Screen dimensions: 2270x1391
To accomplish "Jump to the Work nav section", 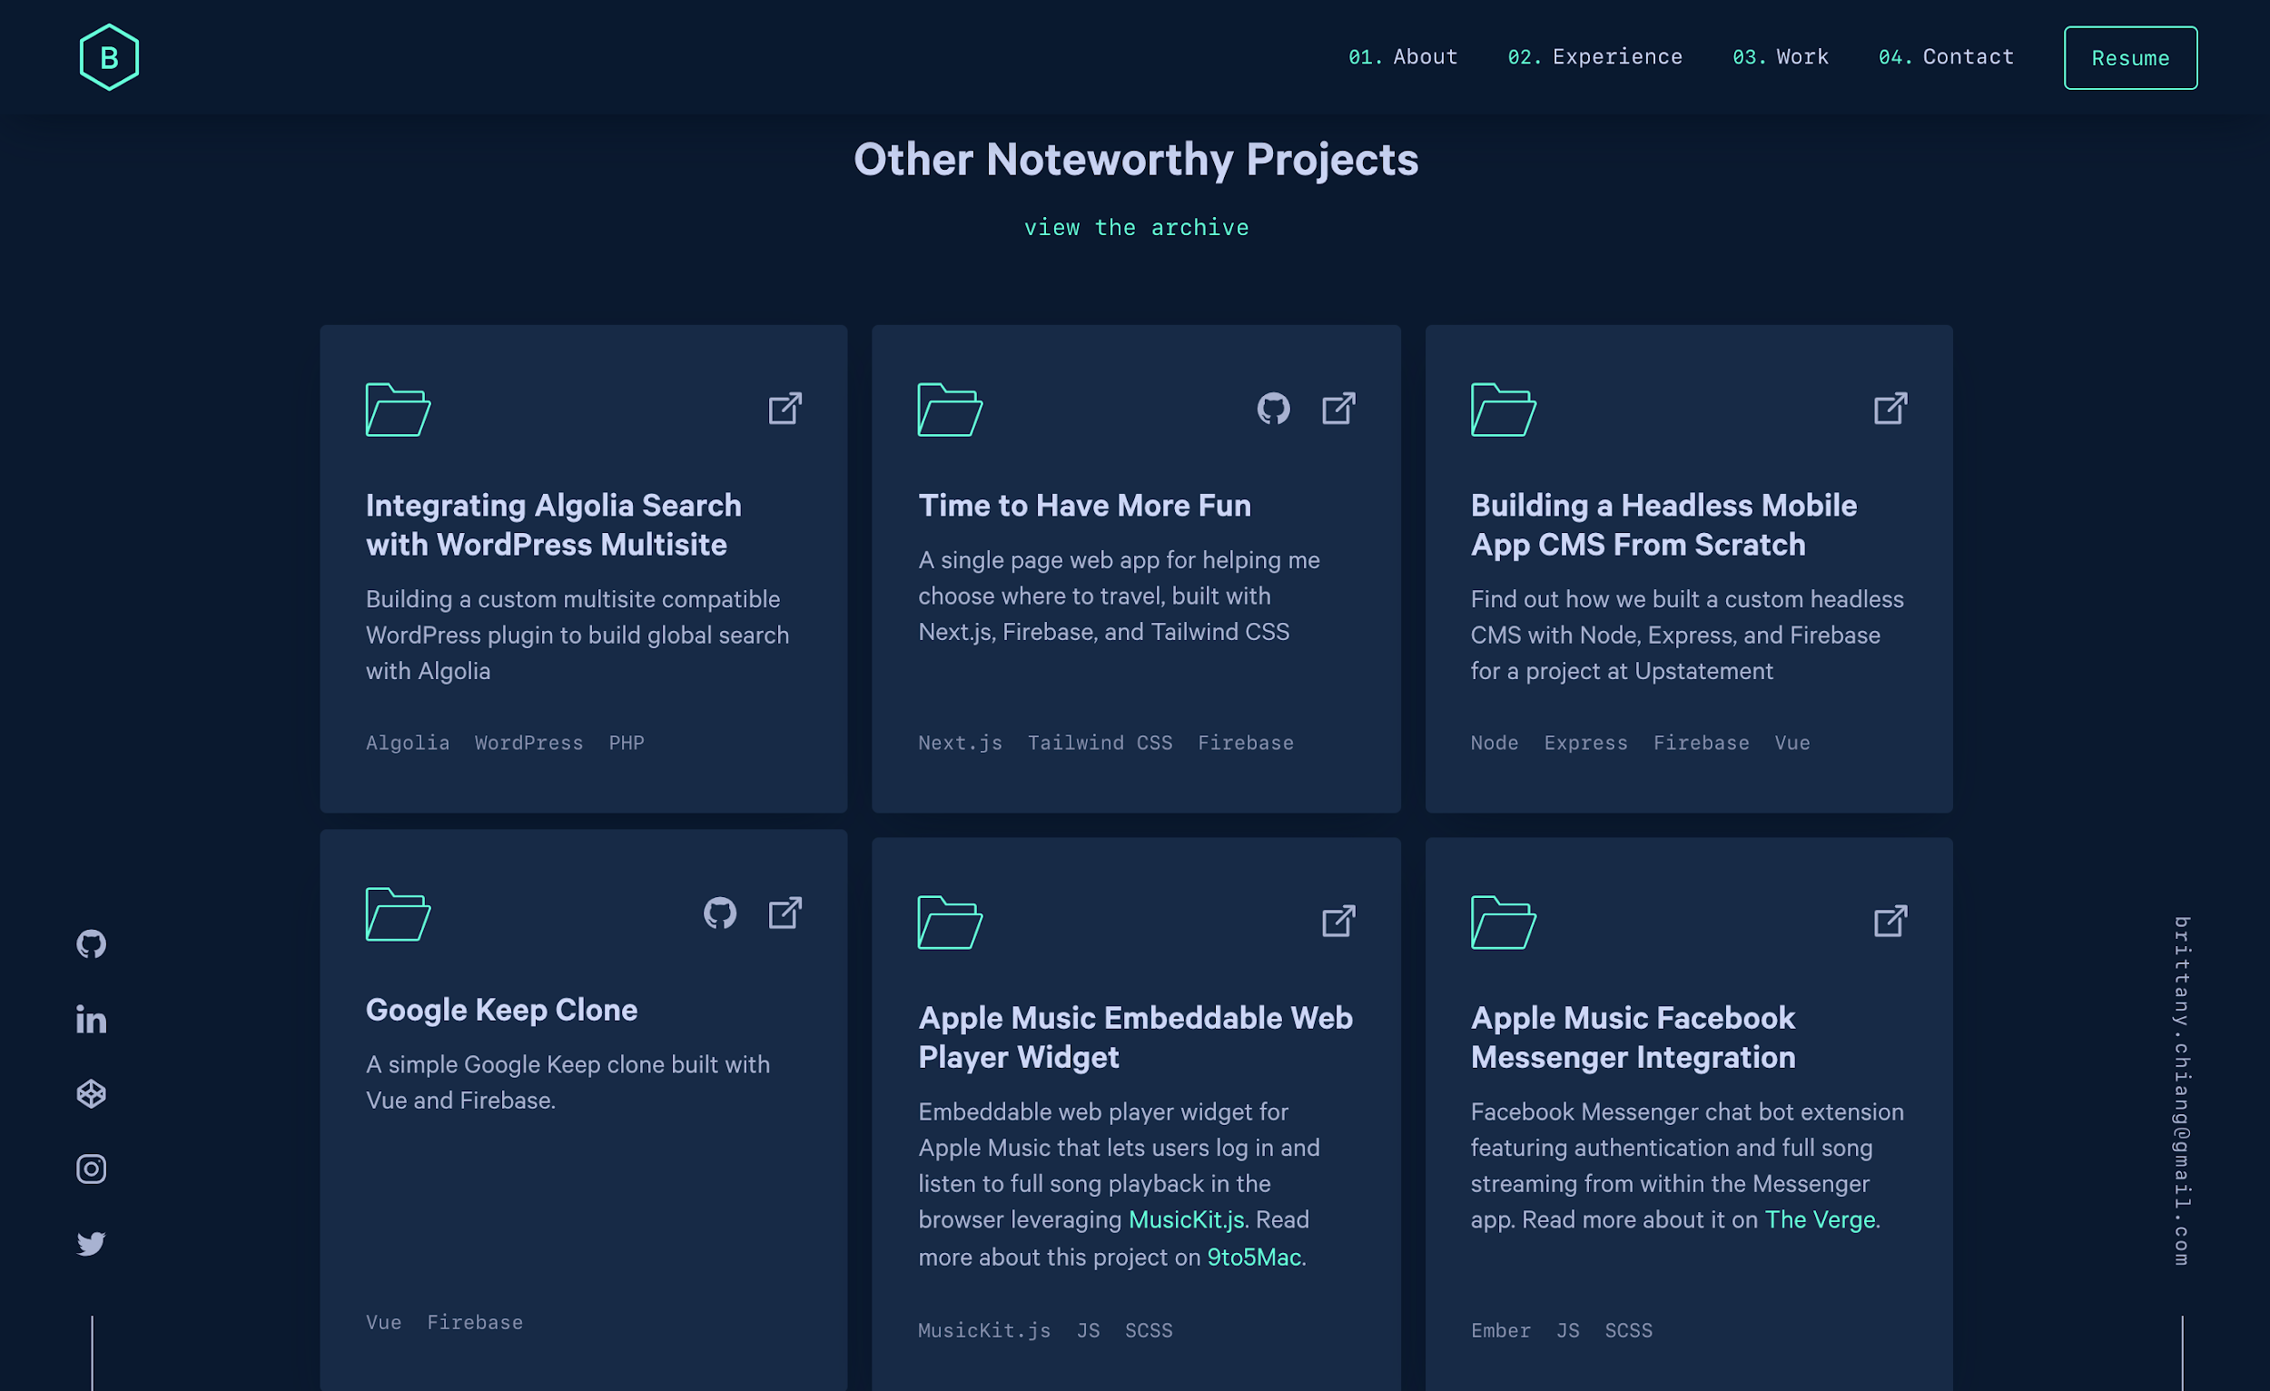I will pyautogui.click(x=1780, y=57).
